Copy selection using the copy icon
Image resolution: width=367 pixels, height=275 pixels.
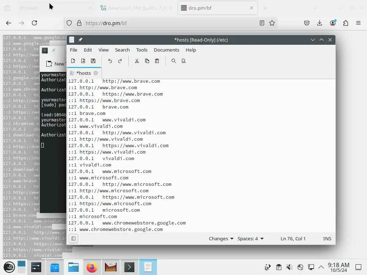[x=147, y=61]
